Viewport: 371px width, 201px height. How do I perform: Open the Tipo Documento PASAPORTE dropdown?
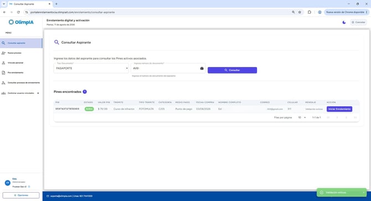point(91,68)
